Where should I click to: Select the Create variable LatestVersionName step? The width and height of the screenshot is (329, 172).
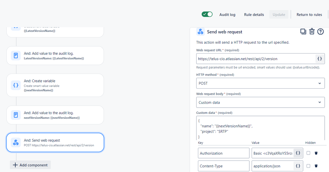coord(55,32)
